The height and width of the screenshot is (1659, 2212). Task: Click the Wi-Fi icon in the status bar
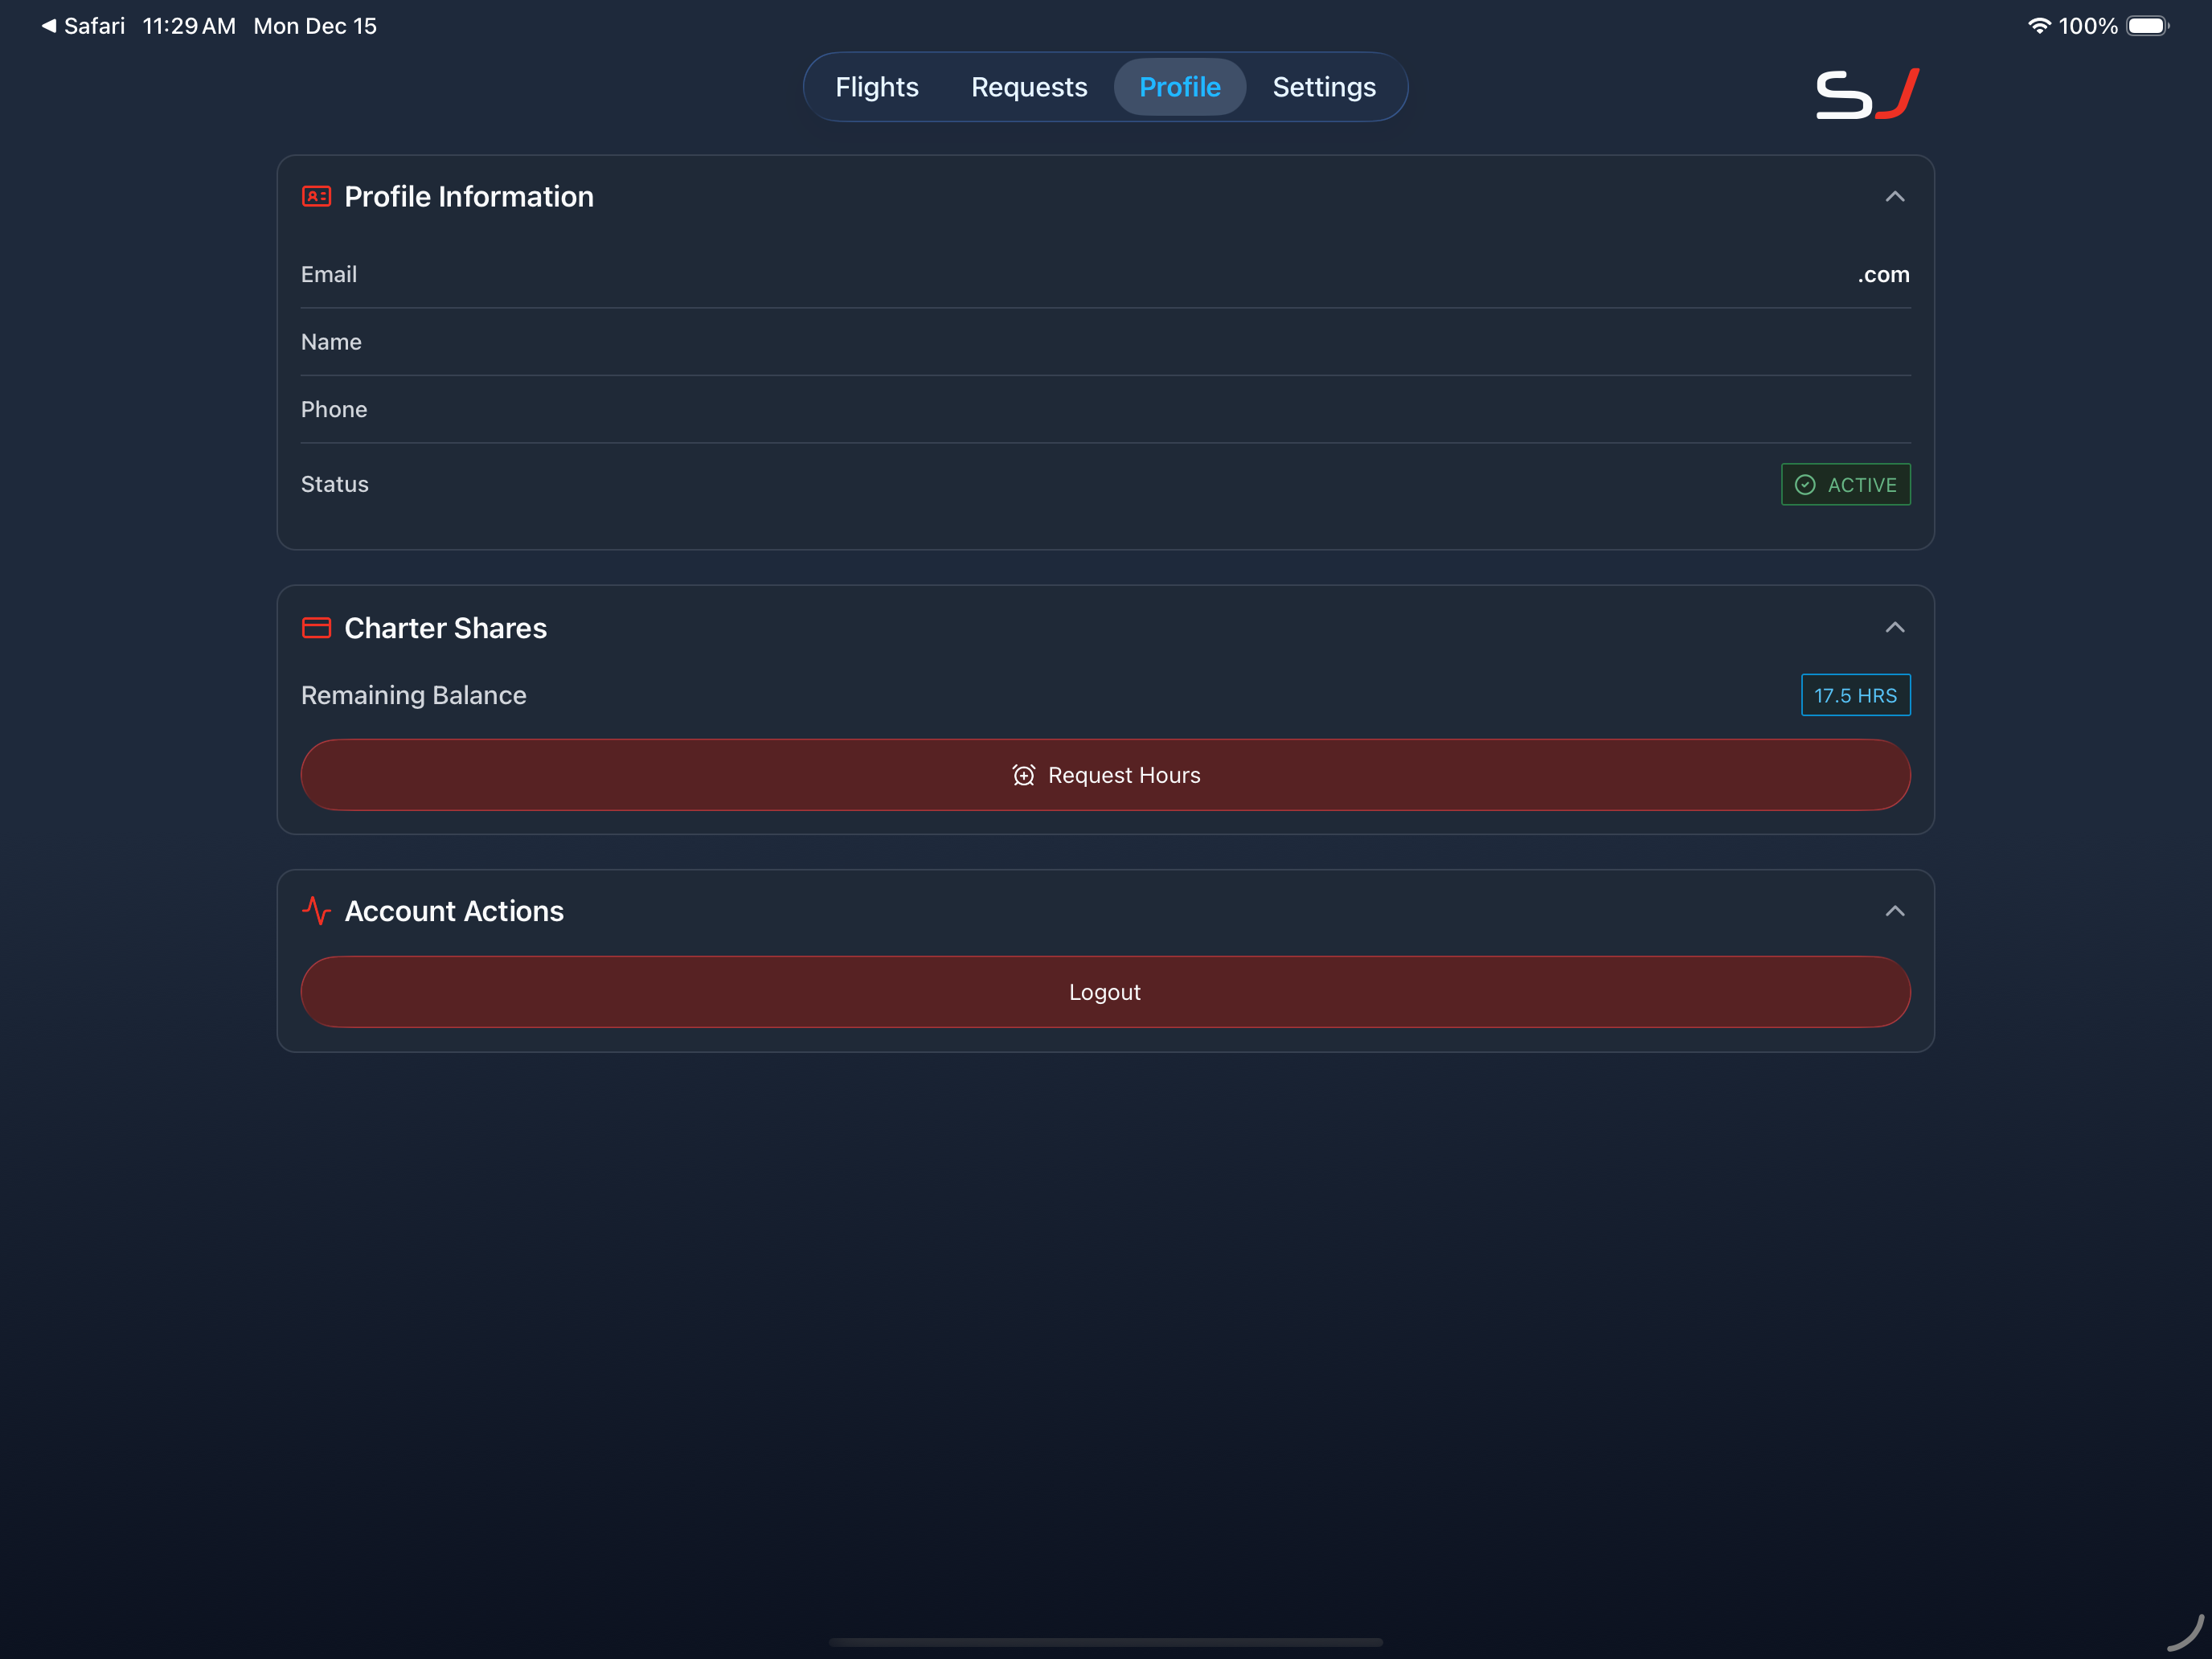[2040, 25]
